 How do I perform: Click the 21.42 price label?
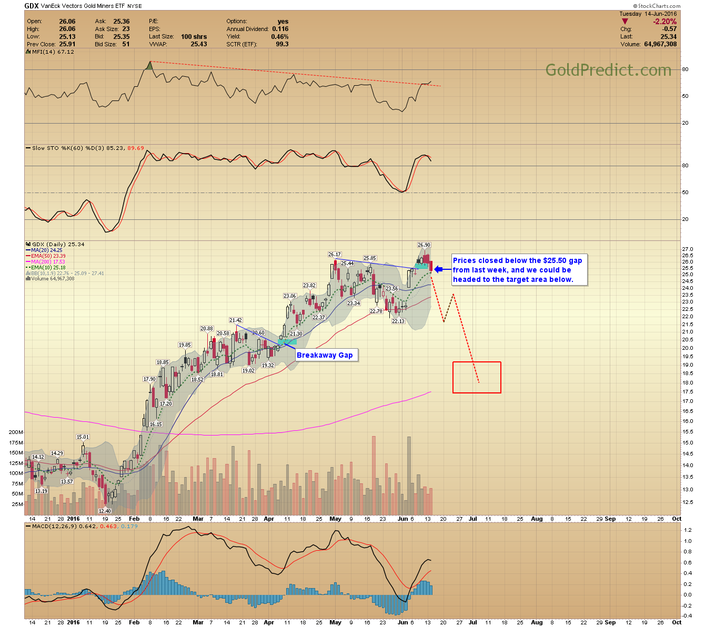[x=236, y=320]
